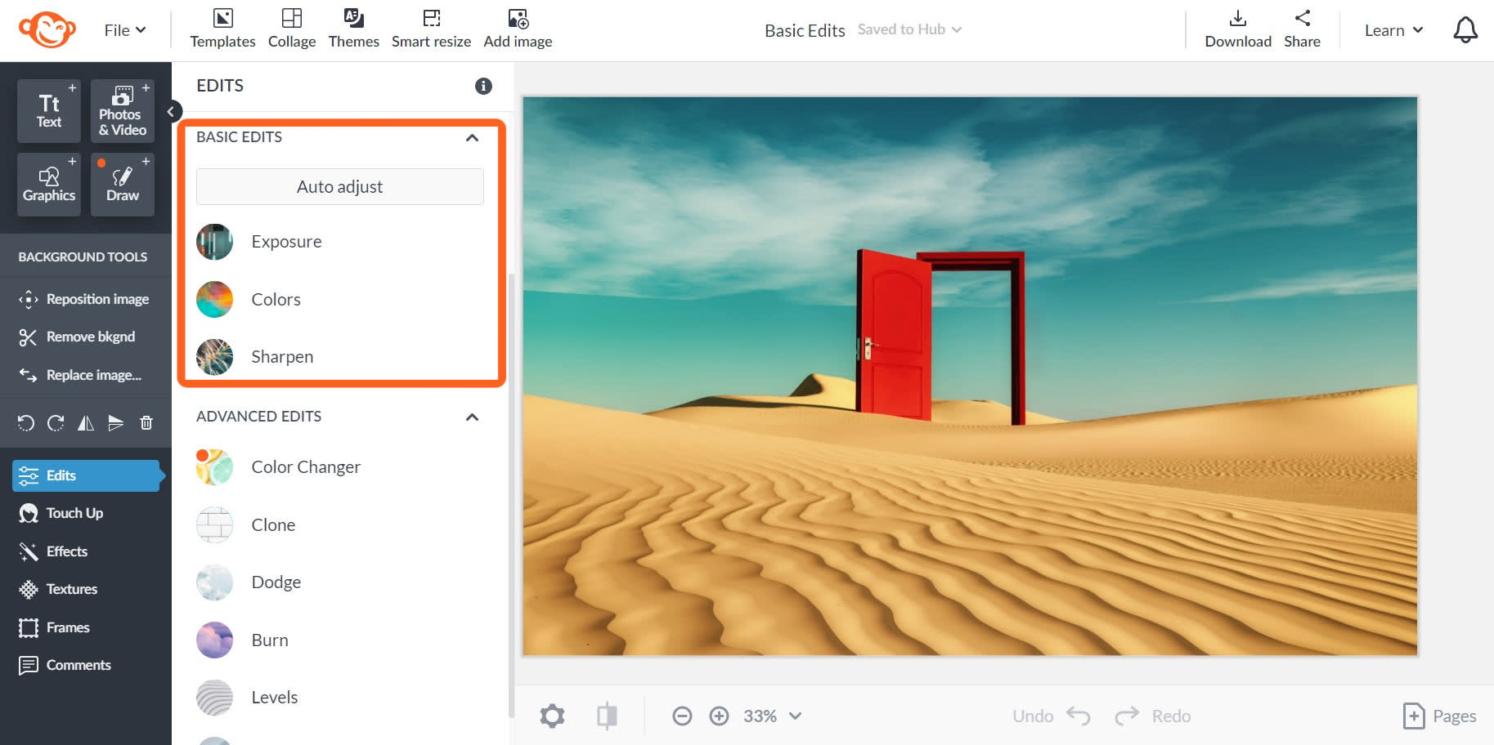
Task: Zoom out with the minus icon
Action: (x=682, y=716)
